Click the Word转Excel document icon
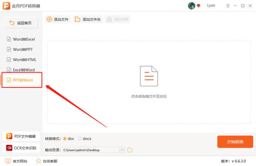 [x=9, y=39]
